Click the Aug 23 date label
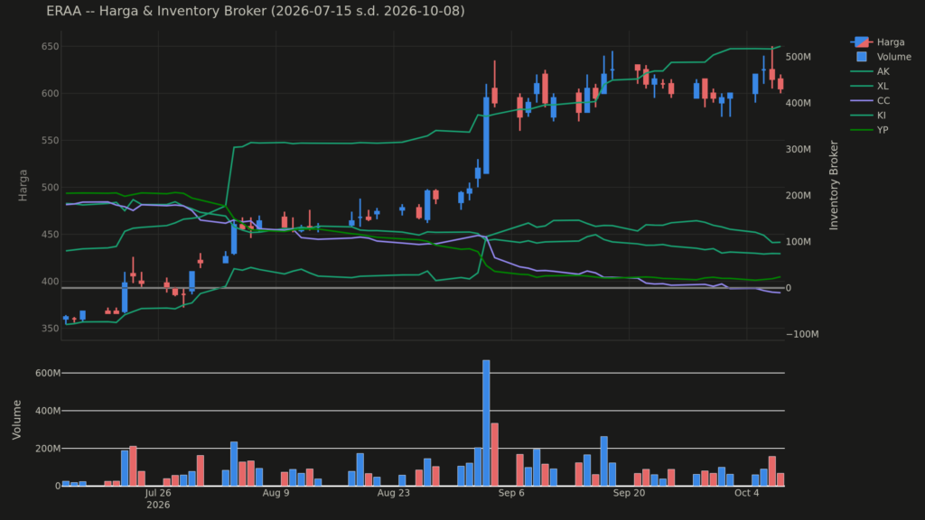 click(x=394, y=493)
